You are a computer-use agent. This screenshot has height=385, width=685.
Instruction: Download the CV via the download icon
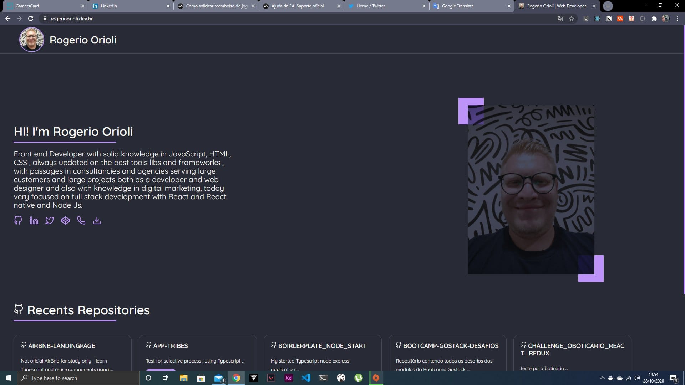coord(97,220)
